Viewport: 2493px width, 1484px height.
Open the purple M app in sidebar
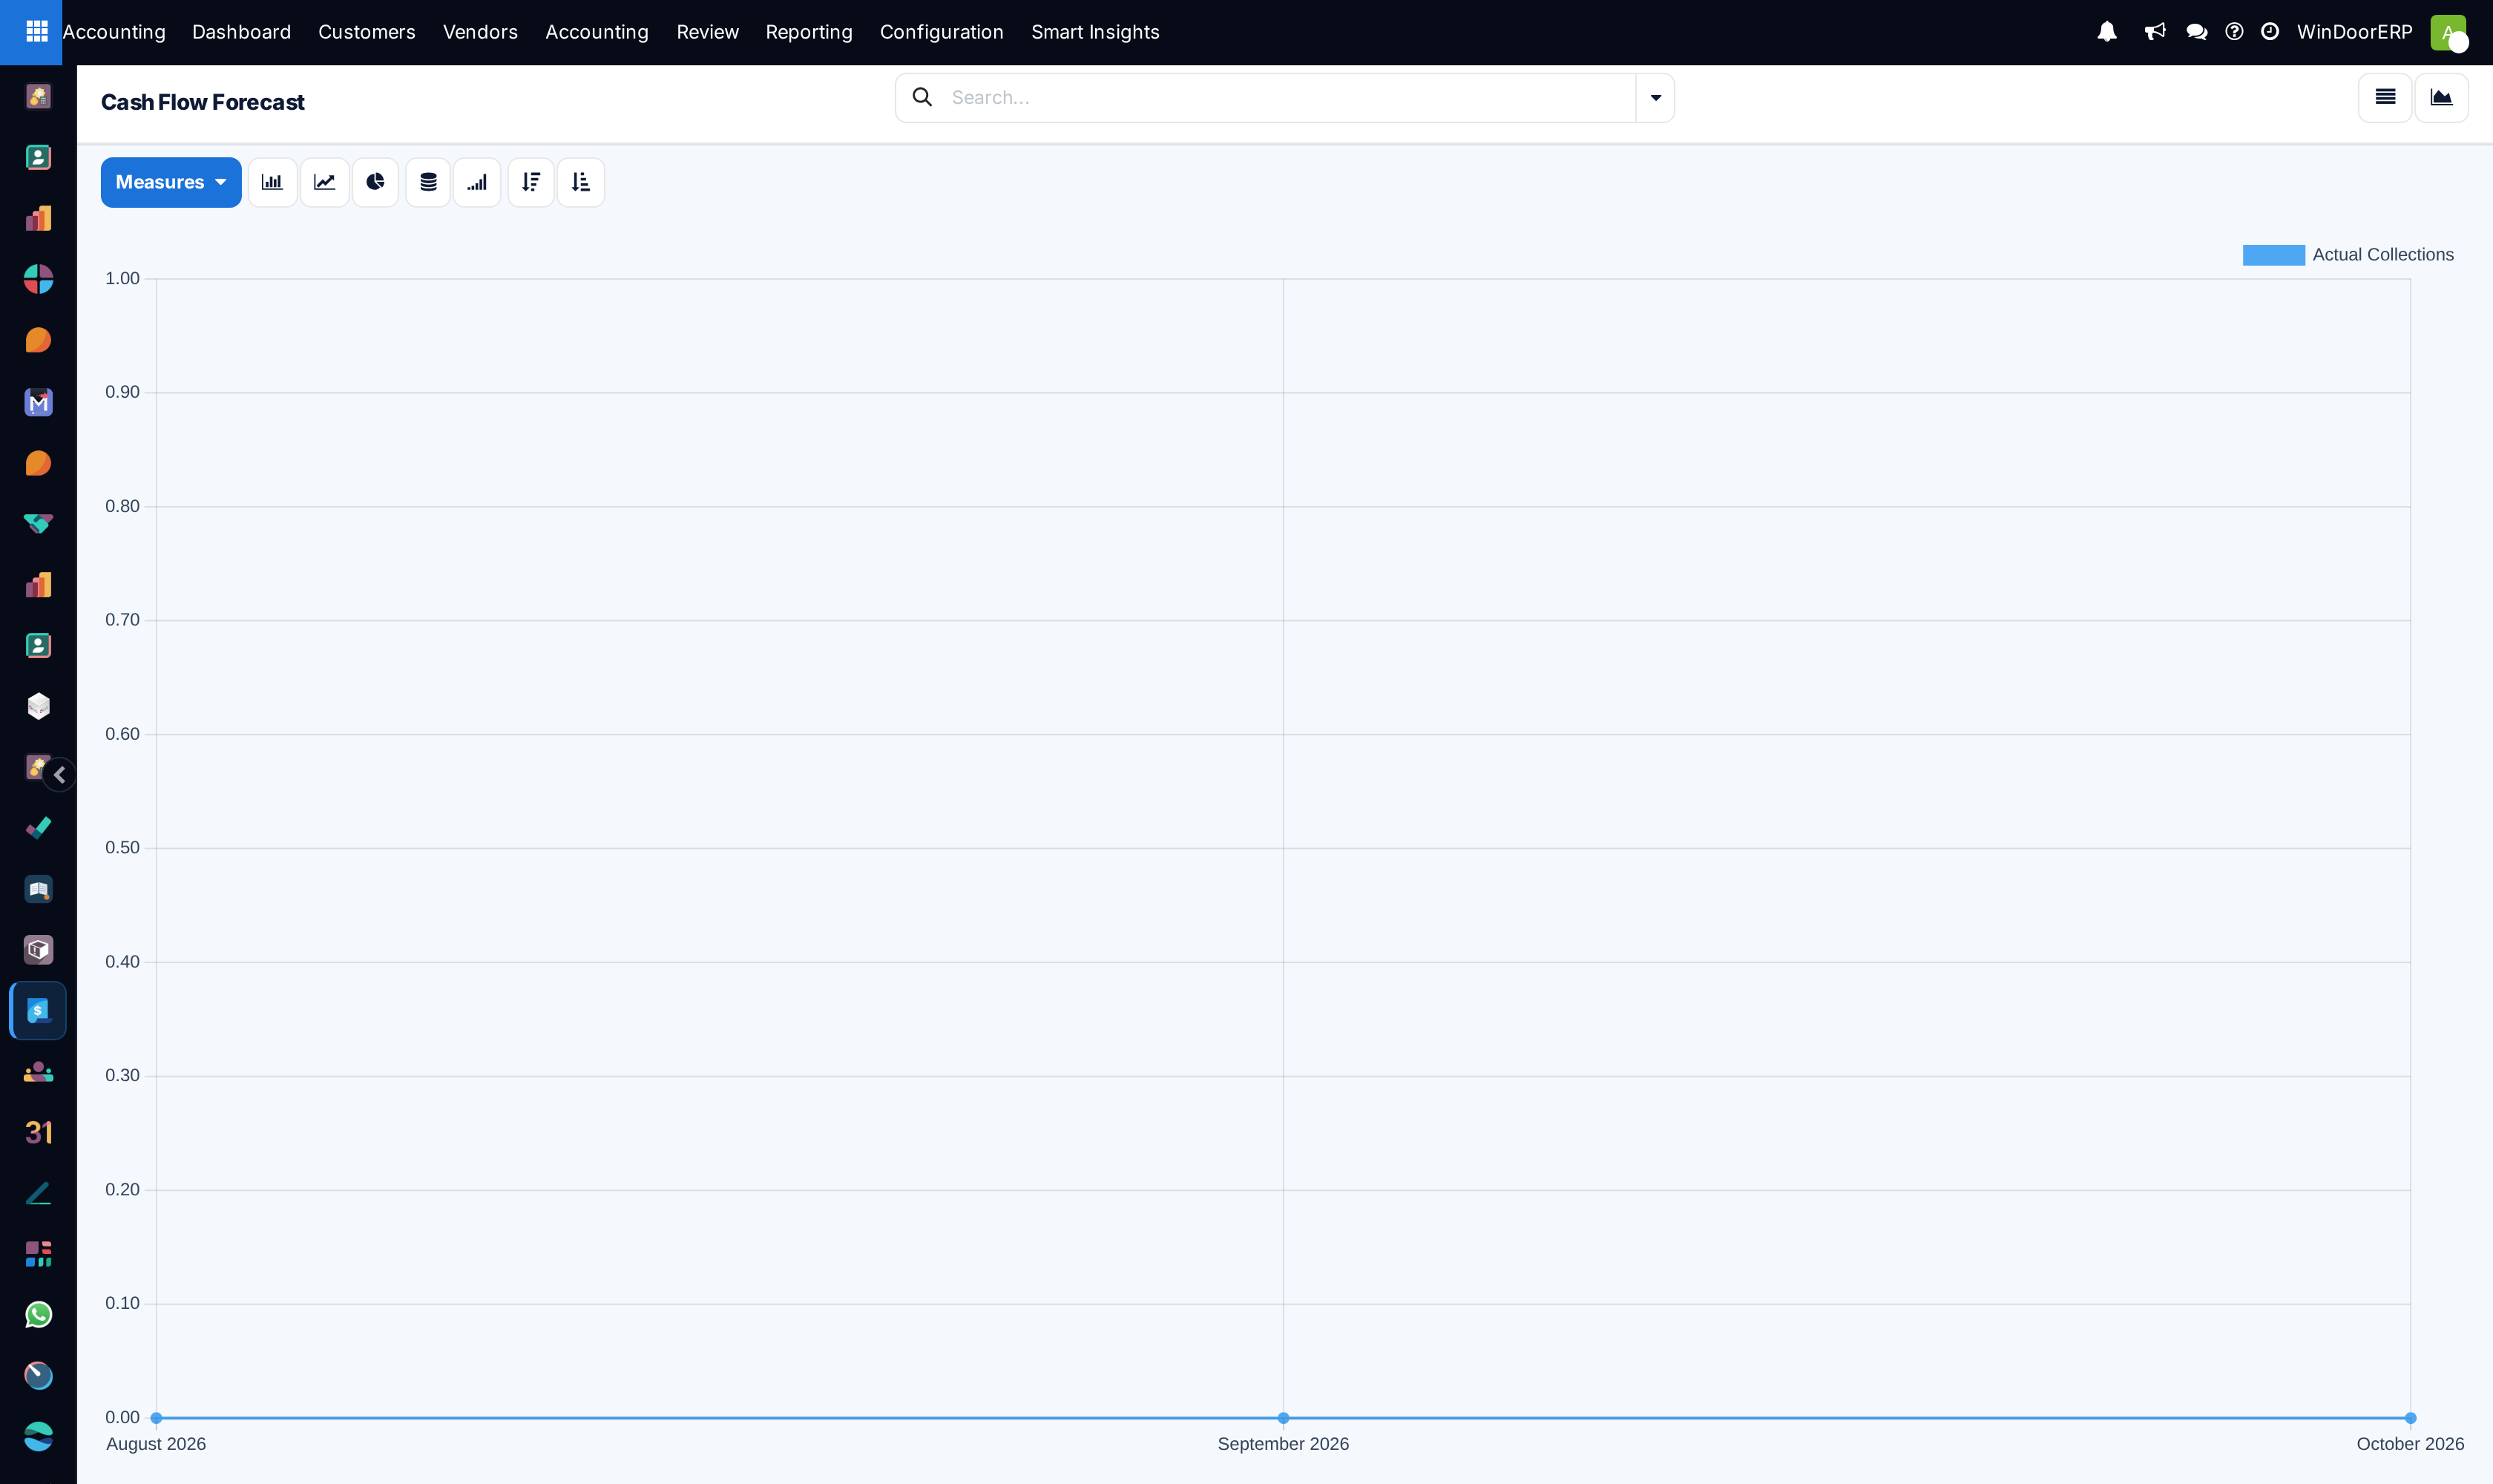click(x=38, y=402)
